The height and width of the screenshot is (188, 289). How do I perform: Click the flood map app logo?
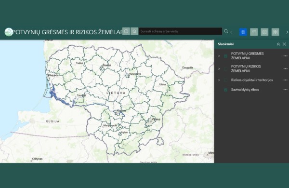[x=9, y=32]
